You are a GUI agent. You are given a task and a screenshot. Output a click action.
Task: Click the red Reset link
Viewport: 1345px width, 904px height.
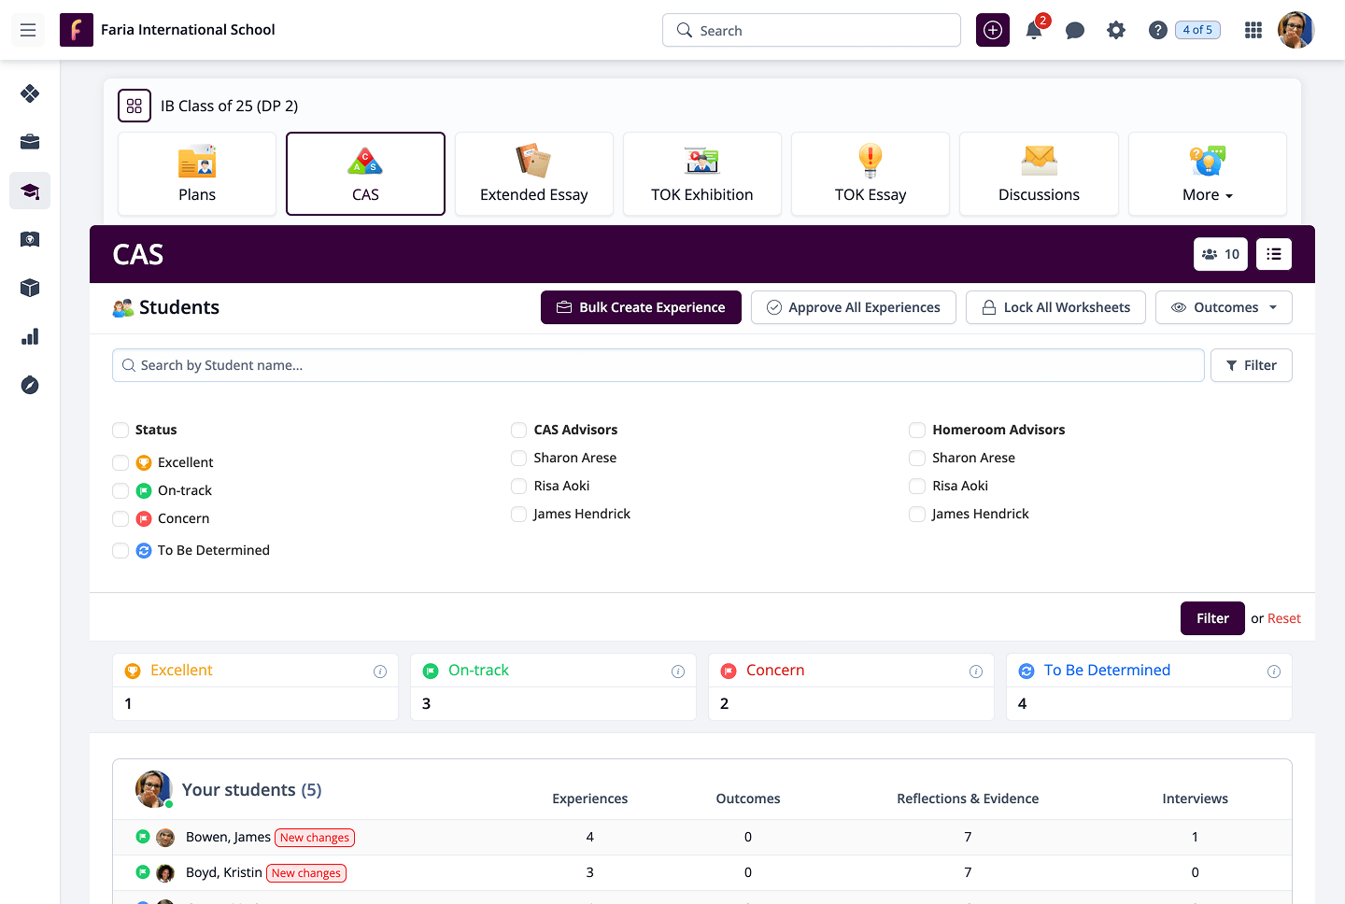tap(1283, 618)
